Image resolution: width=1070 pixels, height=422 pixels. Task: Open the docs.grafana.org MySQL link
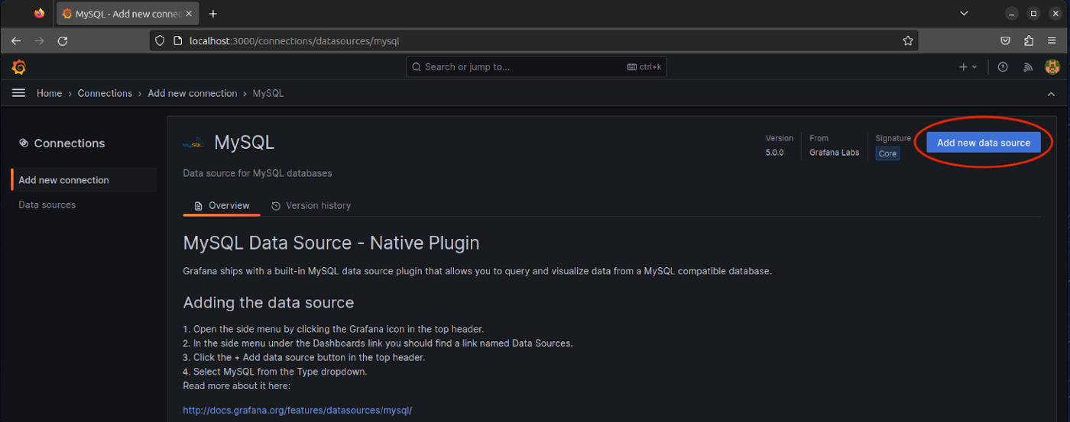click(x=297, y=410)
